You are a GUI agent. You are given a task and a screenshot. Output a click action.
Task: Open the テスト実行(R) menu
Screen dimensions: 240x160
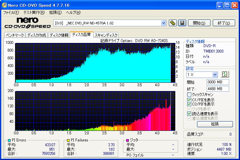[34, 13]
